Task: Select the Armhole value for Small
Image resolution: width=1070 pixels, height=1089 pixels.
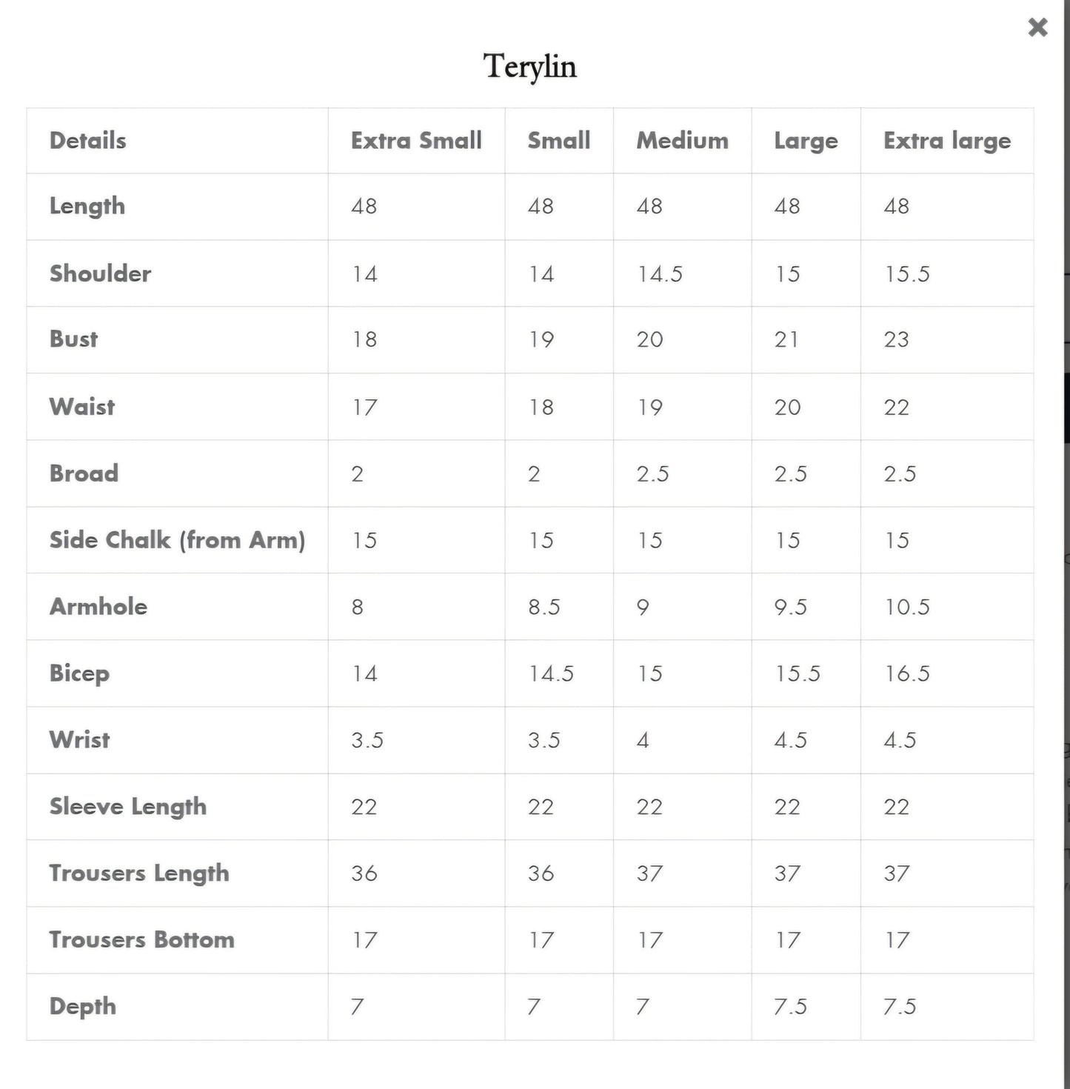Action: (544, 607)
